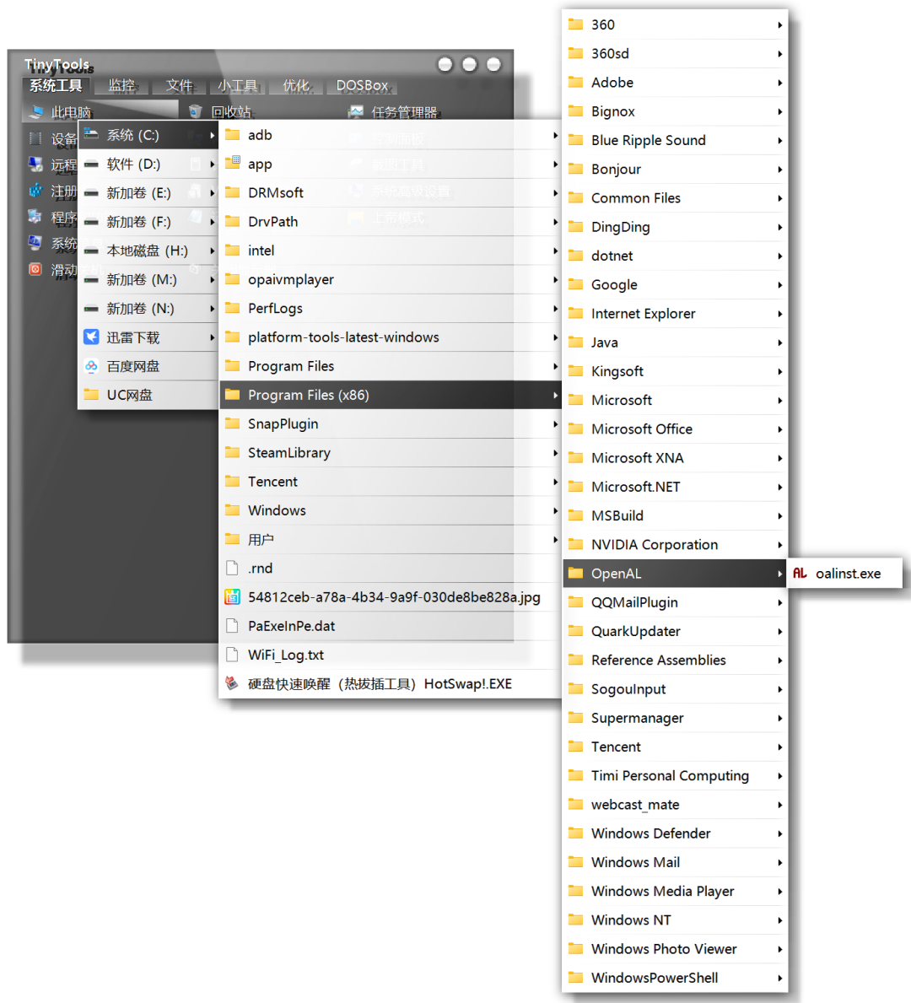Open the 优化 tab
This screenshot has width=911, height=1003.
point(295,85)
